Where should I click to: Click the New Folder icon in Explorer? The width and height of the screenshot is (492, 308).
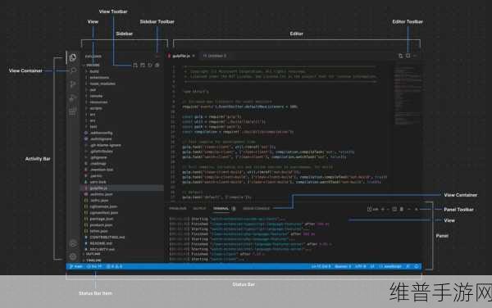143,66
